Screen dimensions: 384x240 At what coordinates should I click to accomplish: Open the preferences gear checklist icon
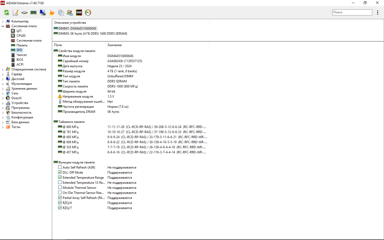[x=61, y=13]
